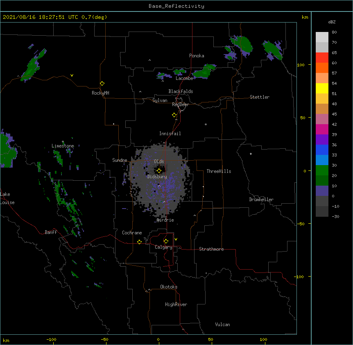Click the yellow V marker east of Calgary
The width and height of the screenshot is (353, 345).
176,239
